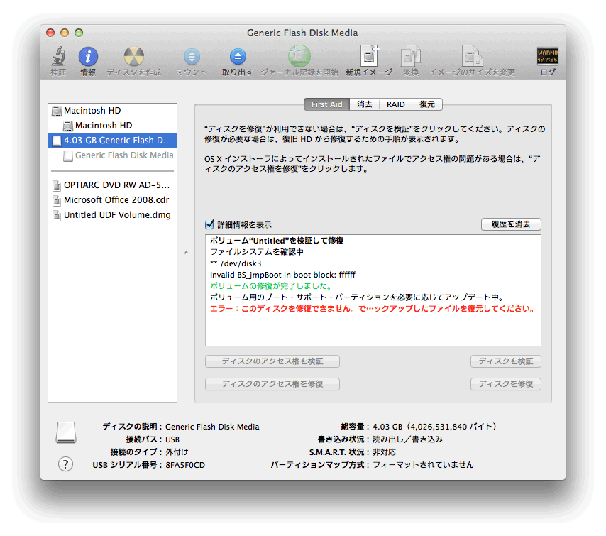Click the log line about ブート・サポート・パーティション

(x=357, y=297)
